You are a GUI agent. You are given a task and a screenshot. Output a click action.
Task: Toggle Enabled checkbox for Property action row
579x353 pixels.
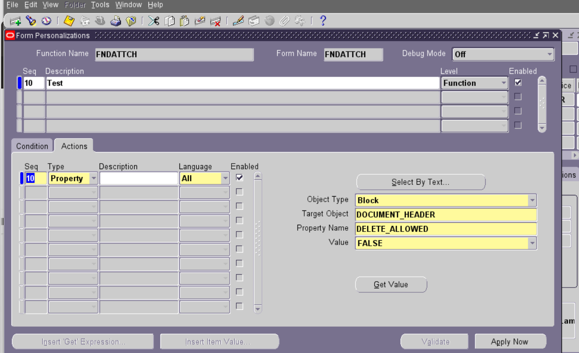click(239, 177)
